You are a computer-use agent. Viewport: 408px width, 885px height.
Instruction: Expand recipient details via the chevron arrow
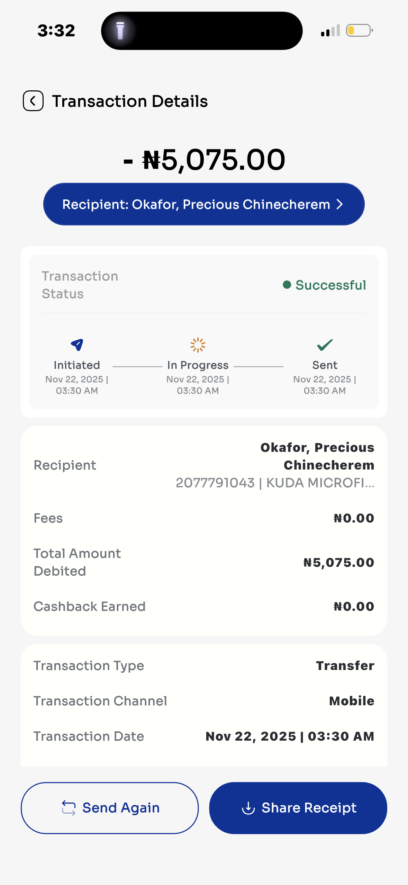click(340, 204)
